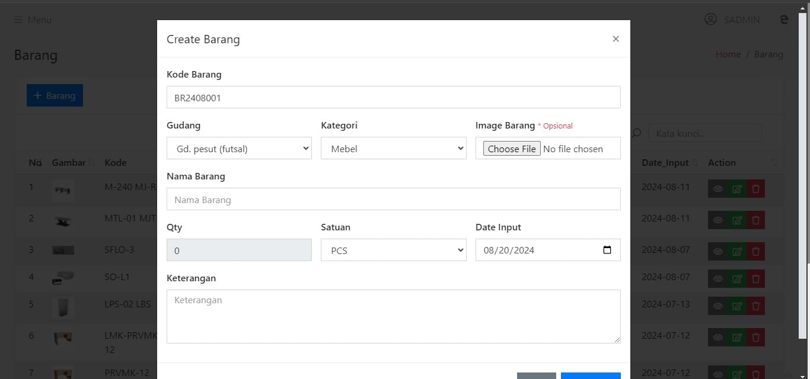
Task: Click the Kode Barang input field
Action: click(x=393, y=98)
